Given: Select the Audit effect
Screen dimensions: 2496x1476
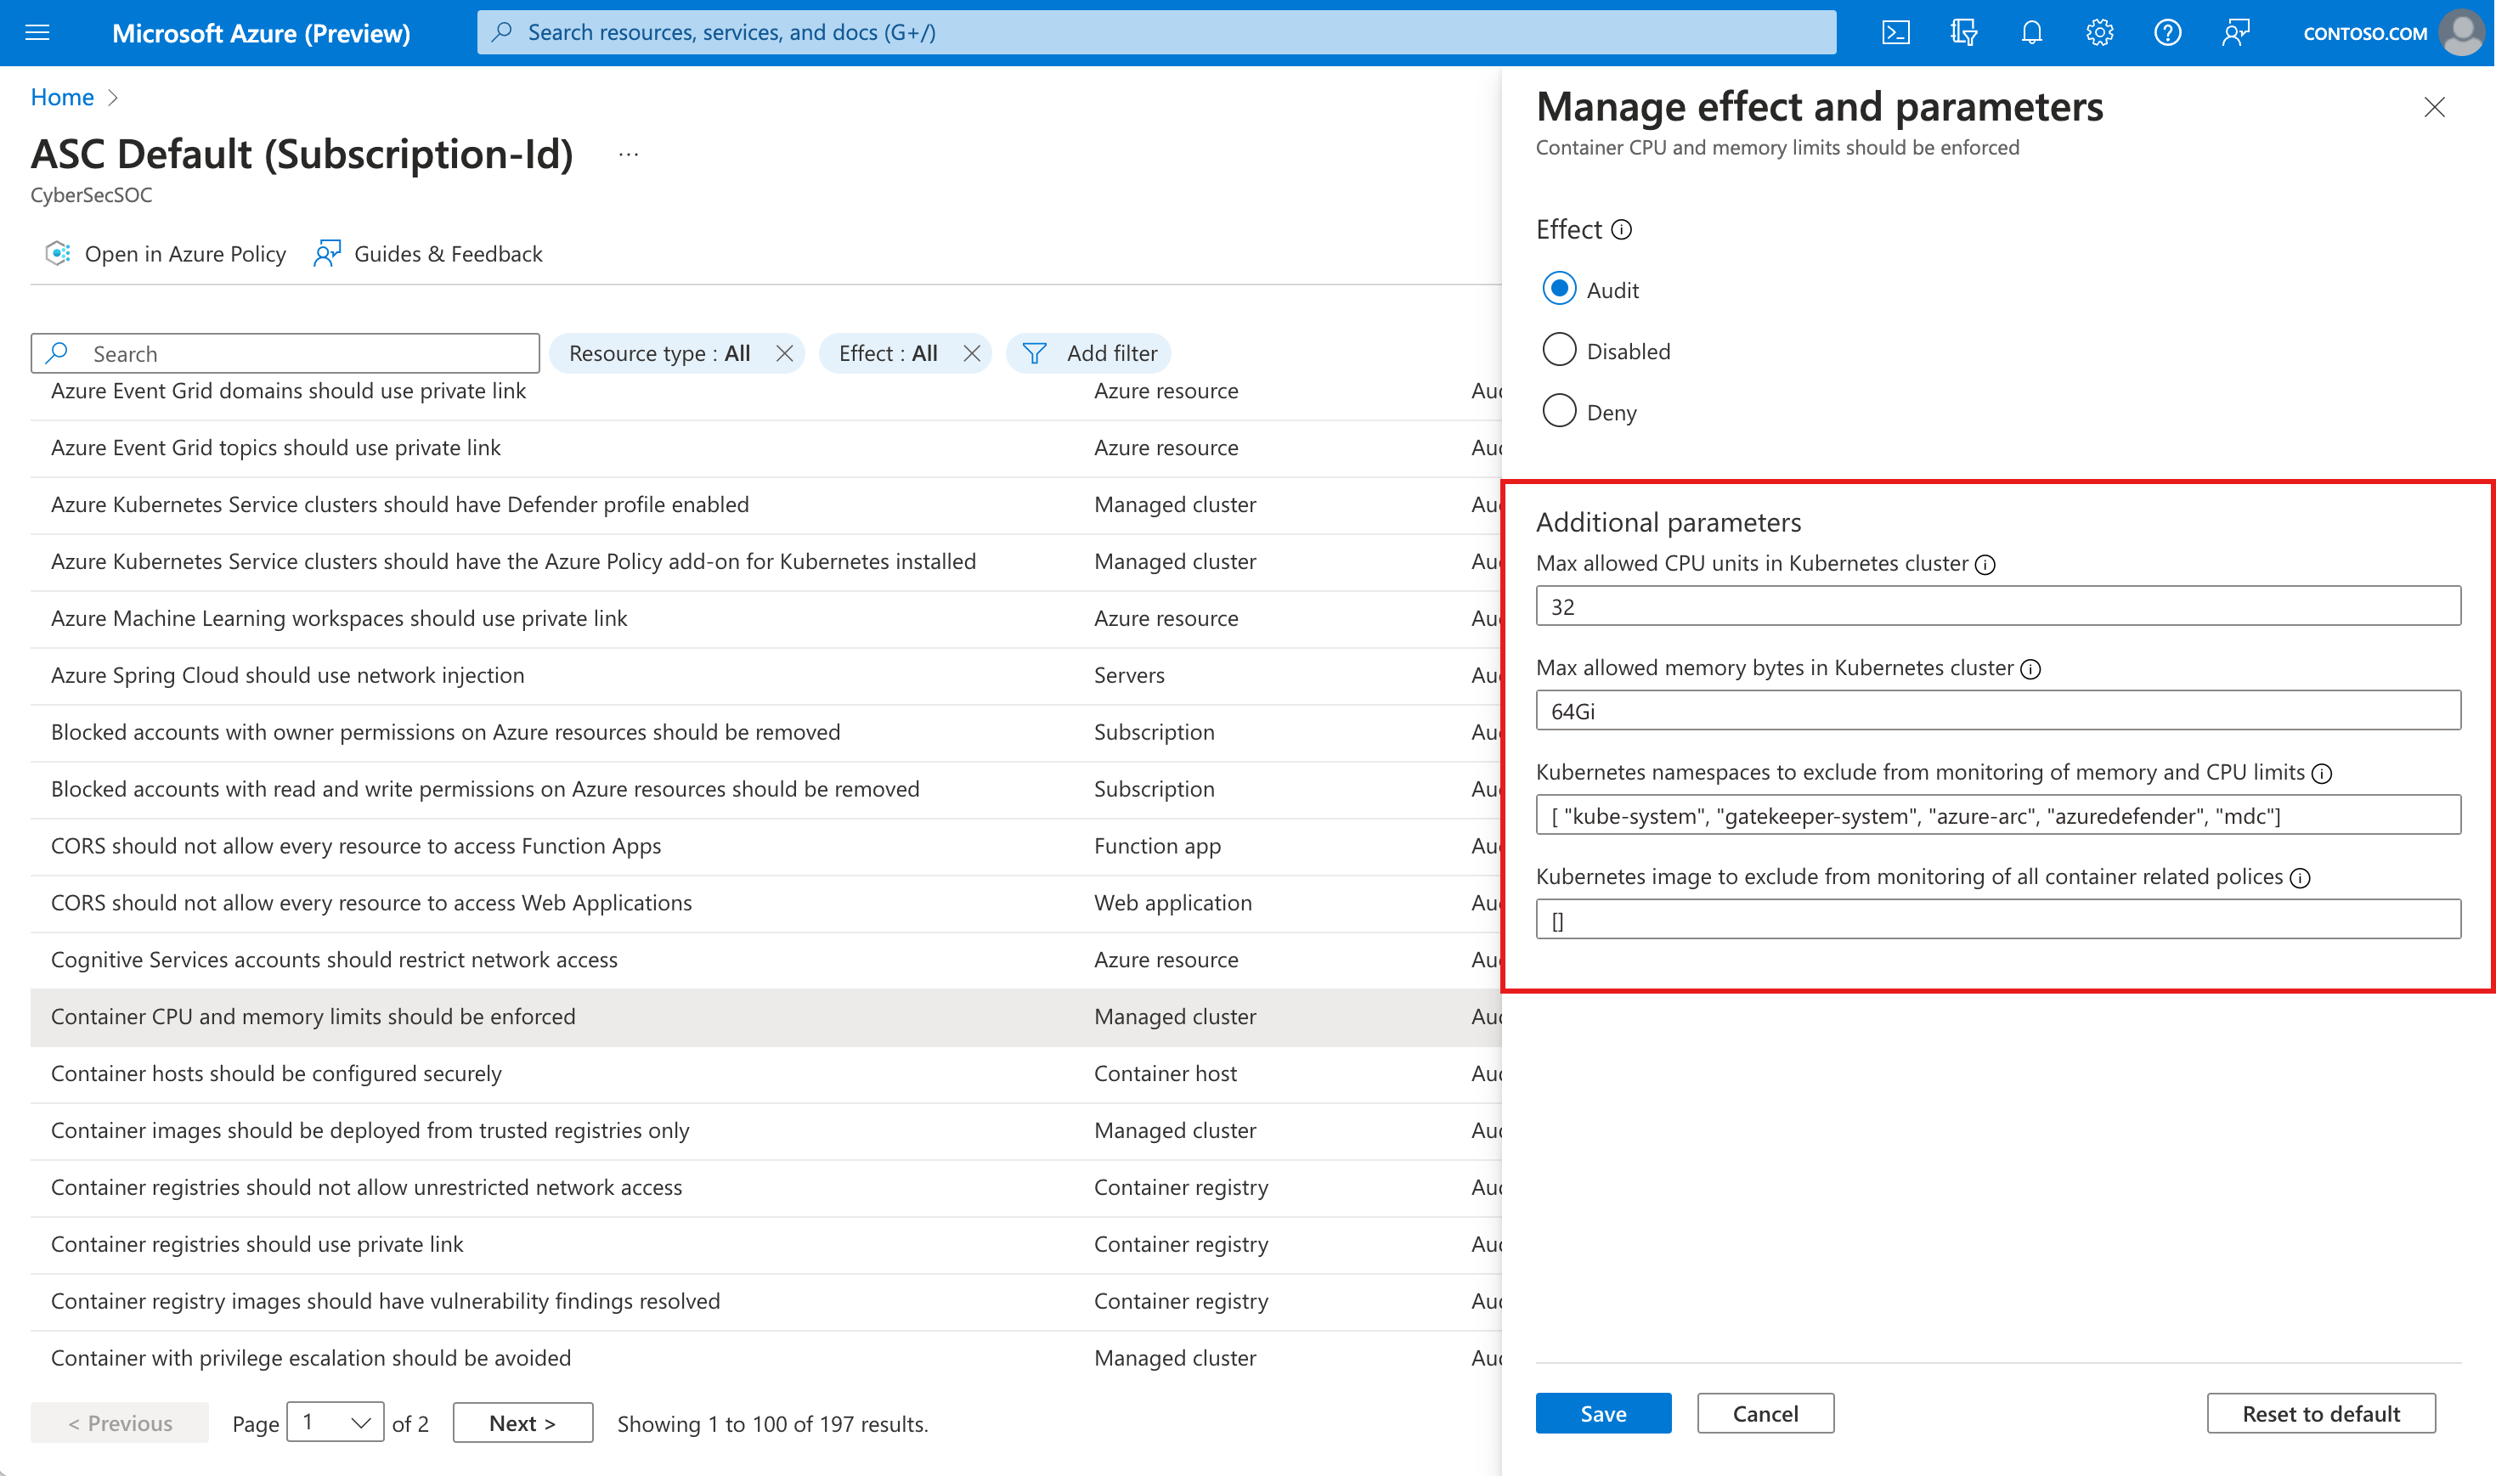Looking at the screenshot, I should (x=1559, y=287).
